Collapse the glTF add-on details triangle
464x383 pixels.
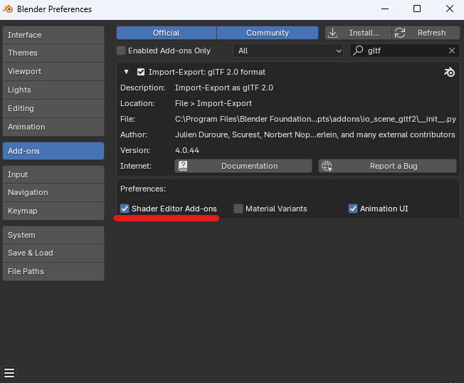point(127,72)
